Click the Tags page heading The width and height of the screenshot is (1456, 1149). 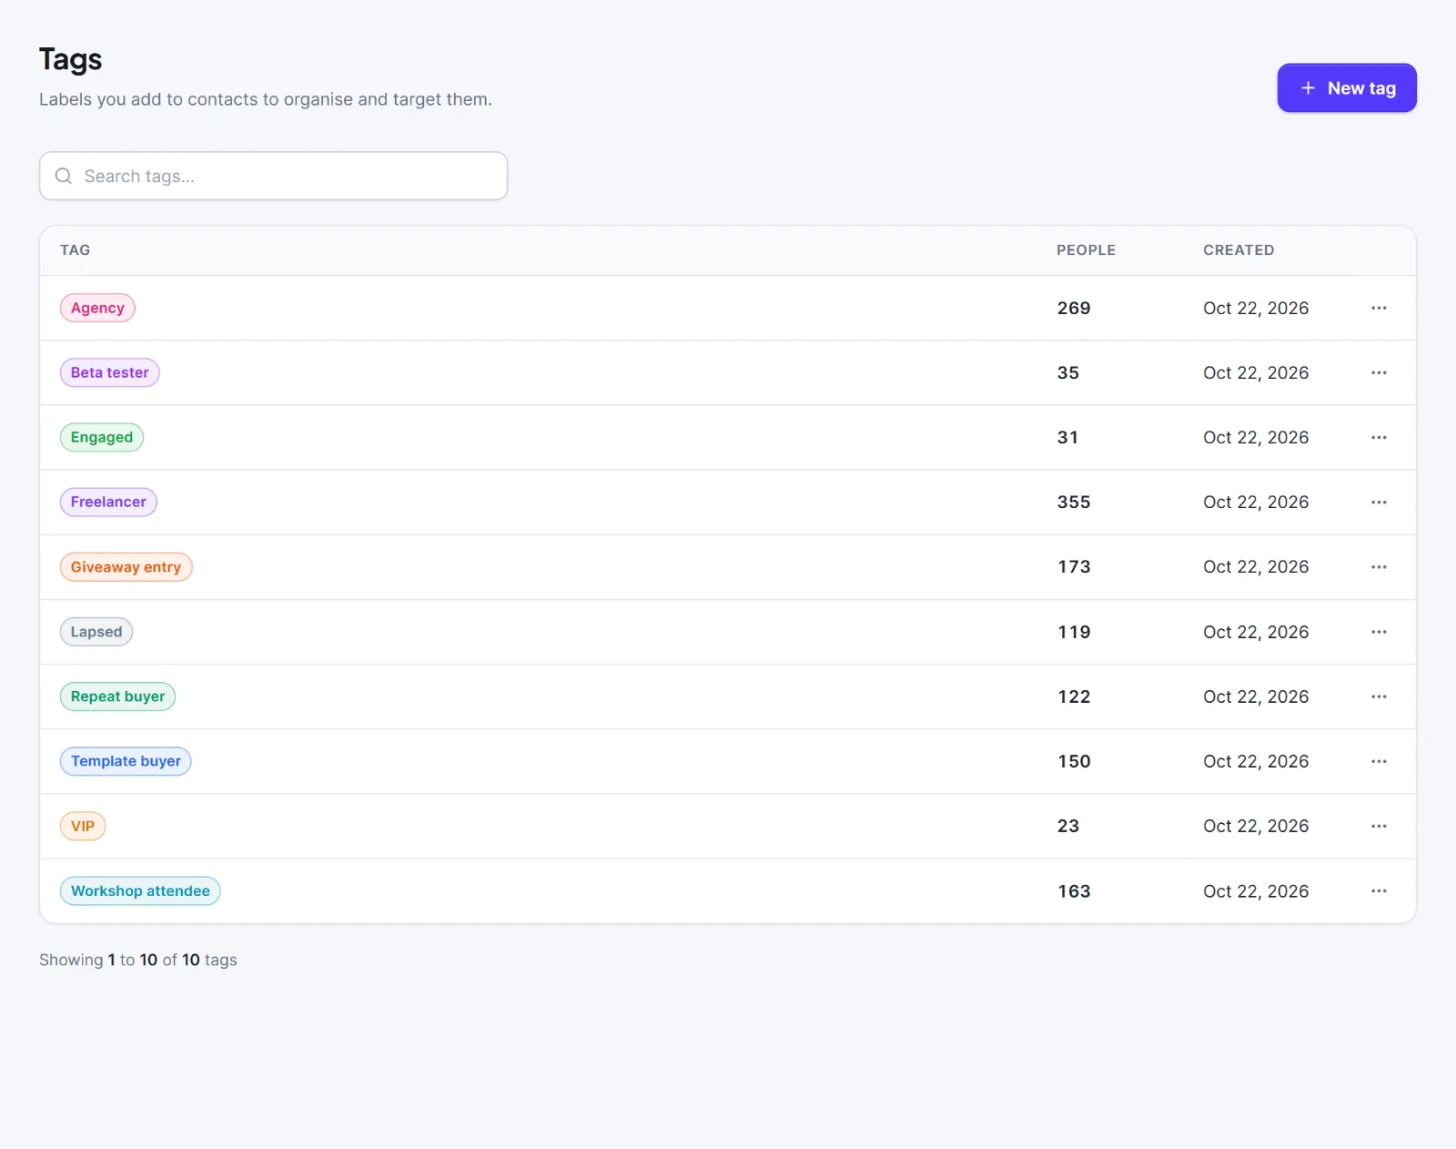click(71, 59)
